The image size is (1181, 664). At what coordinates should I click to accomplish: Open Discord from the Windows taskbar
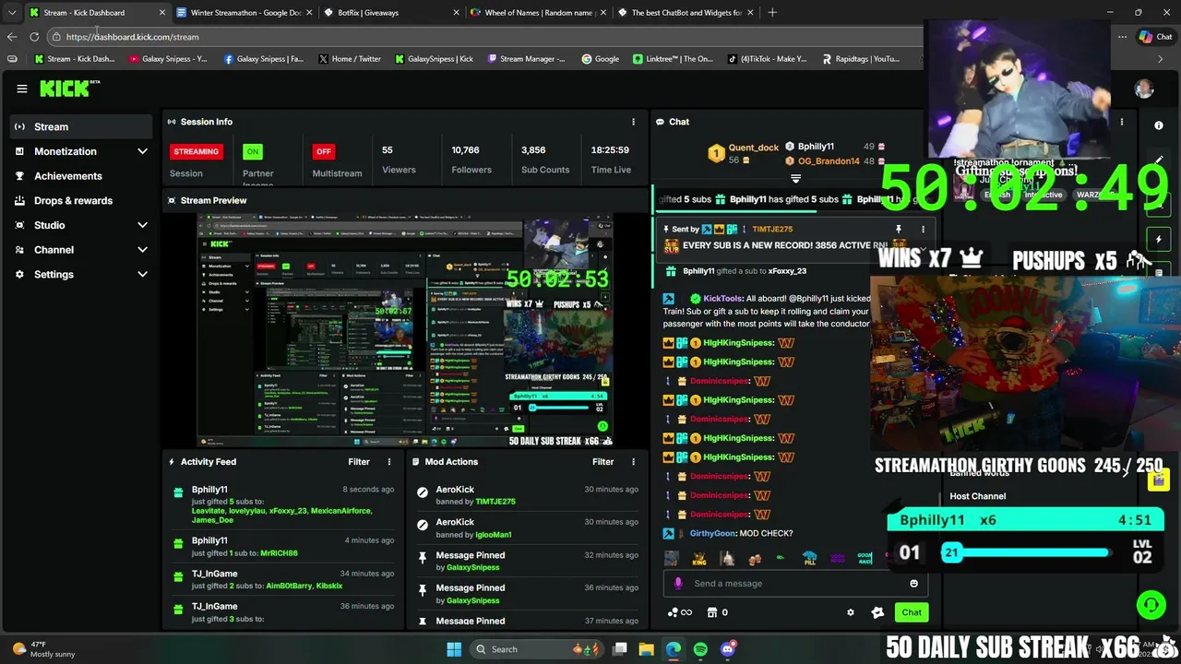727,649
